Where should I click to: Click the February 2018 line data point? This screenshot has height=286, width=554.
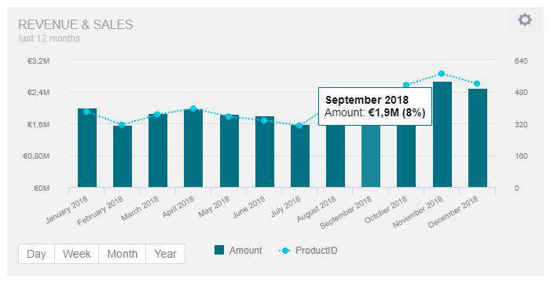pos(122,125)
